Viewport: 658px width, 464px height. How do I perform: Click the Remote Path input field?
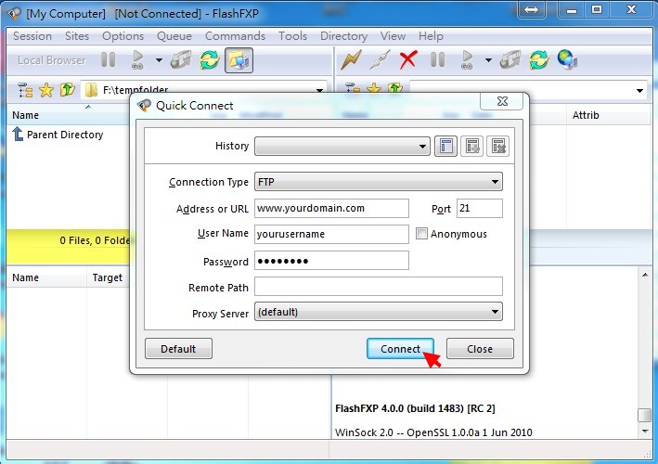[378, 287]
